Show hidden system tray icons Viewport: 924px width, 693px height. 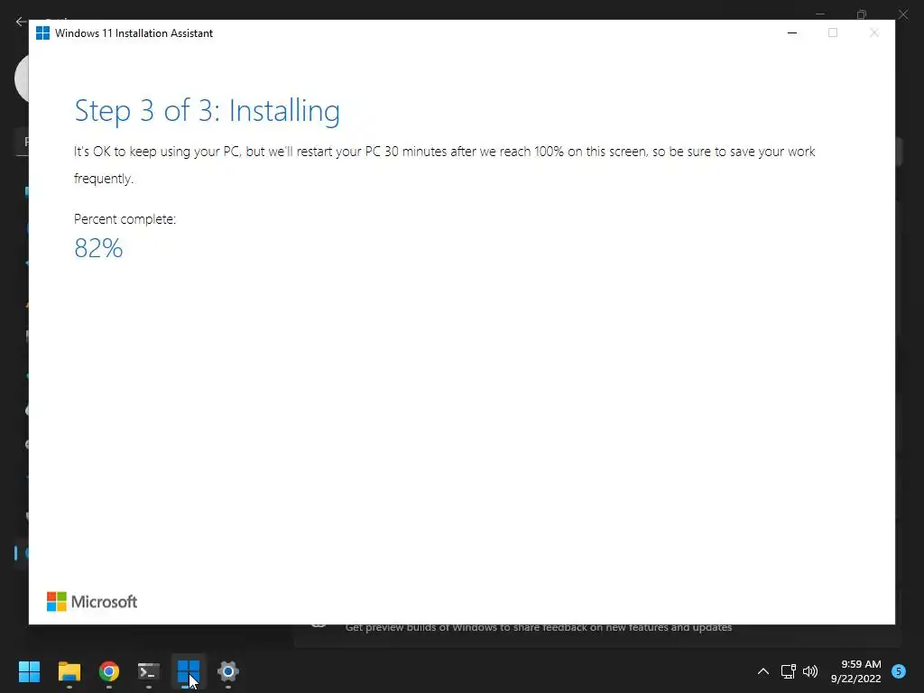(x=763, y=671)
